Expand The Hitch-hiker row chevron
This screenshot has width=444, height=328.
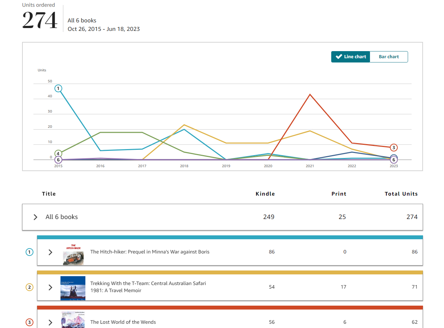[50, 252]
